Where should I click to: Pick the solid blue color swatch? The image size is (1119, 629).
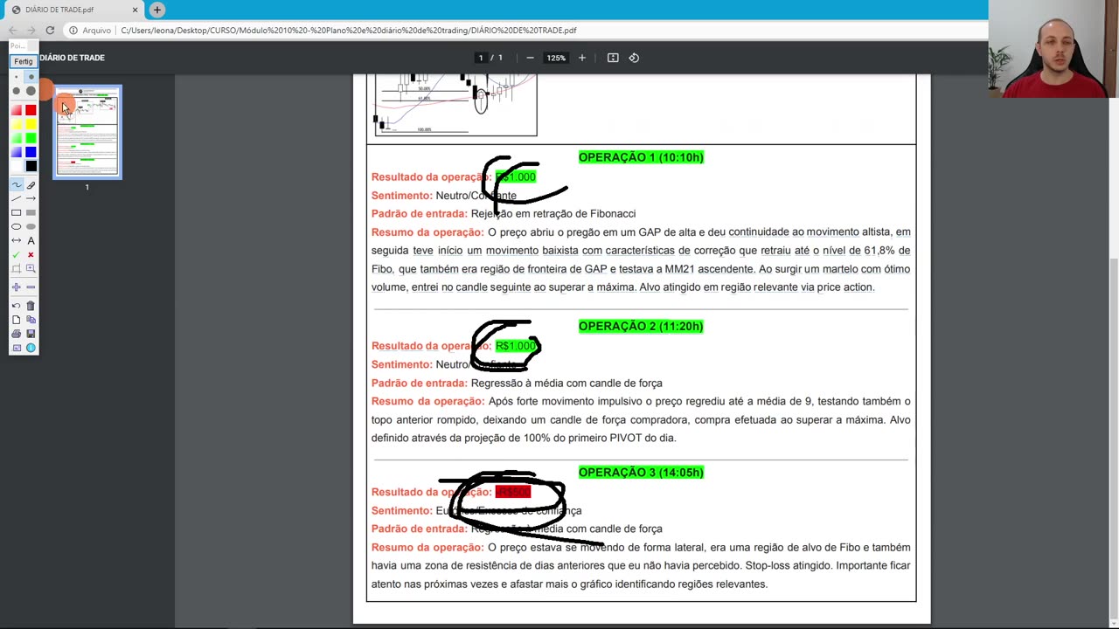coord(31,152)
